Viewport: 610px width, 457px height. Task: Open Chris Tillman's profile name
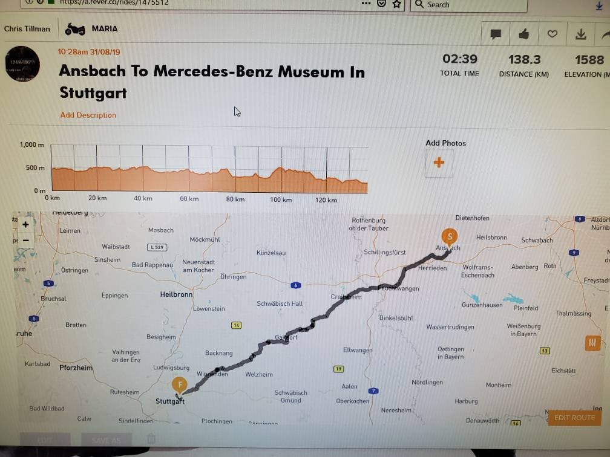pyautogui.click(x=27, y=29)
